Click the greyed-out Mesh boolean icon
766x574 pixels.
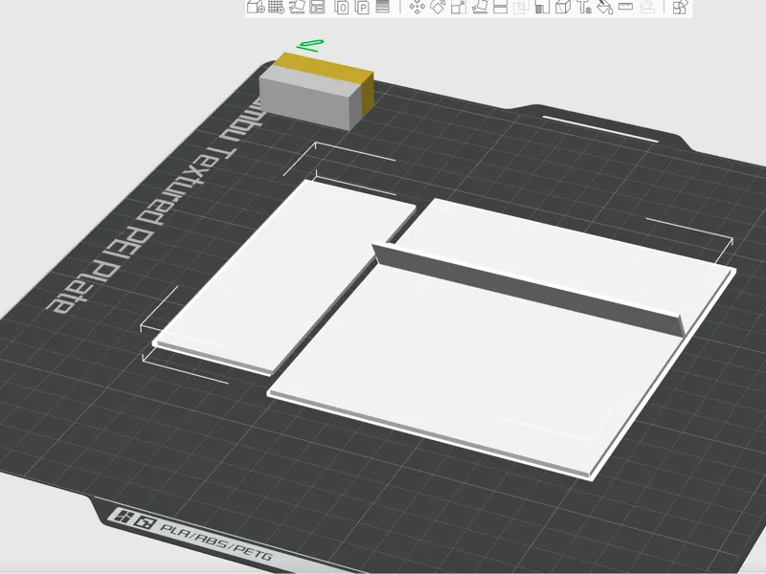click(521, 7)
